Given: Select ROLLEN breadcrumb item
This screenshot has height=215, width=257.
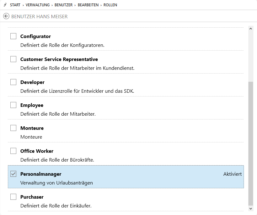Looking at the screenshot, I should pos(110,5).
